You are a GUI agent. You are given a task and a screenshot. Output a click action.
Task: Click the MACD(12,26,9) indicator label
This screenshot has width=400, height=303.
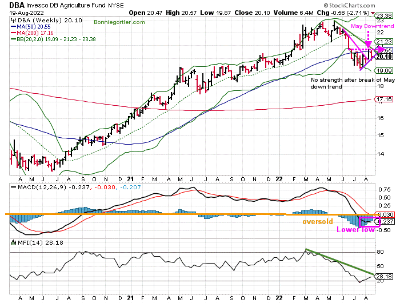click(x=42, y=188)
